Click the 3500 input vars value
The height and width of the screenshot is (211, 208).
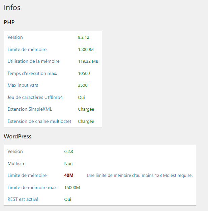83,85
